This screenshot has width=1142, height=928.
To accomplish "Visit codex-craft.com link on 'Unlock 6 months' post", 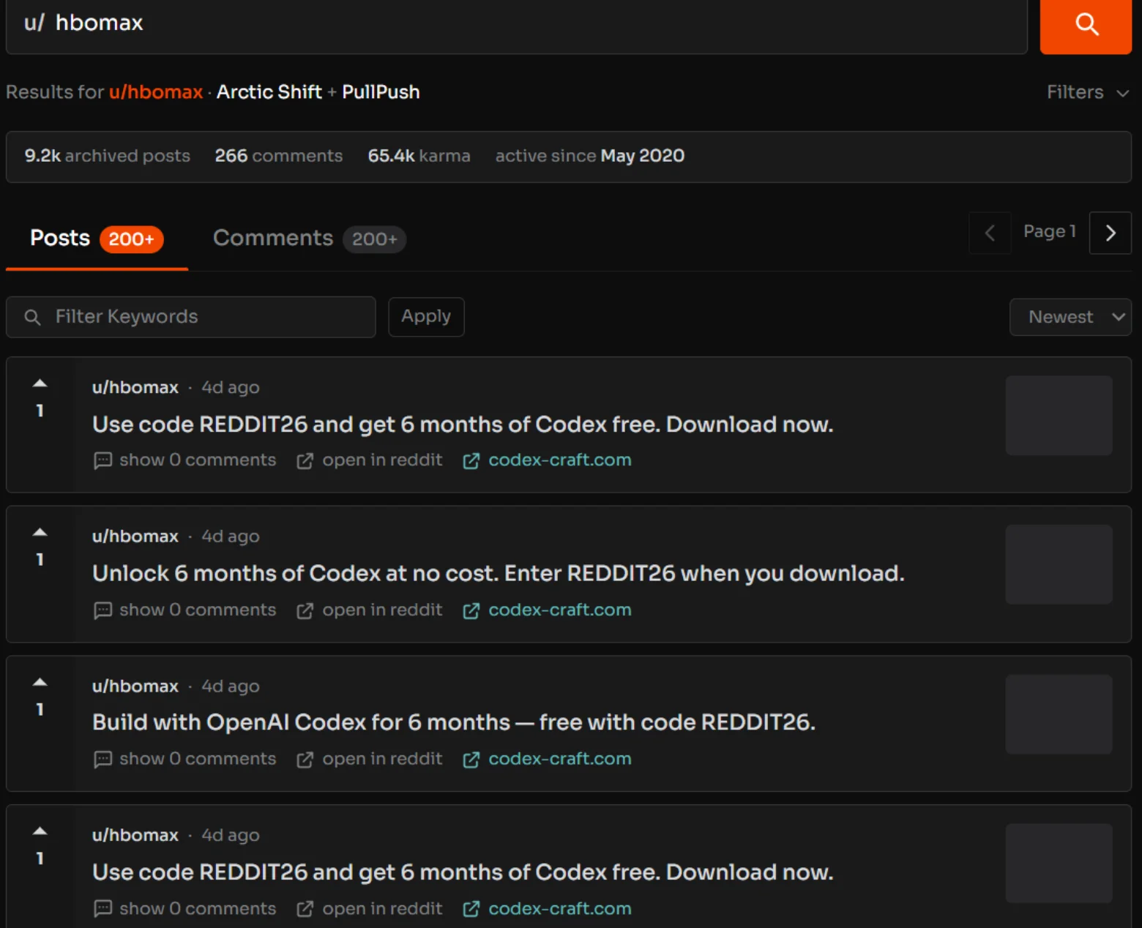I will (x=547, y=610).
